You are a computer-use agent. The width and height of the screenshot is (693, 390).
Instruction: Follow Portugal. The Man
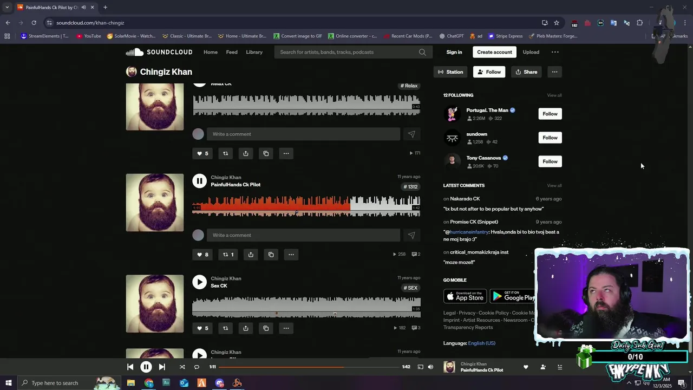point(550,114)
